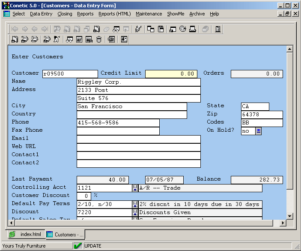Click the green checkmark in status bar
Image resolution: width=301 pixels, height=251 pixels.
(x=77, y=246)
